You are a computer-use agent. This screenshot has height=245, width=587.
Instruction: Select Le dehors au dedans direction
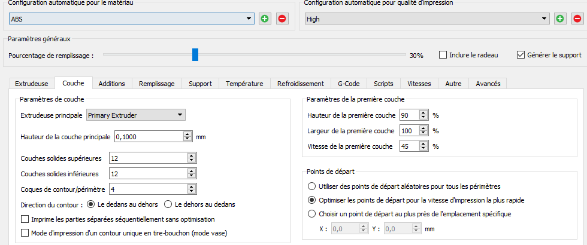coord(168,204)
